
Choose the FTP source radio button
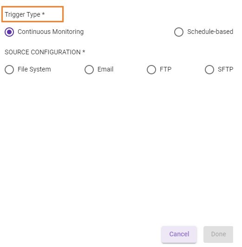[x=151, y=70]
